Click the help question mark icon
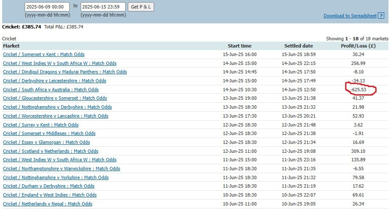 tap(381, 16)
